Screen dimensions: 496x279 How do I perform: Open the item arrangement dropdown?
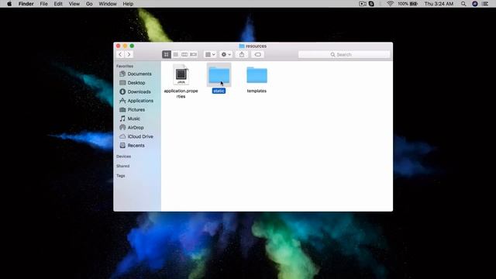click(x=210, y=54)
